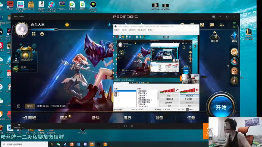Open the 商城 shop tab
Image resolution: width=262 pixels, height=147 pixels.
[x=29, y=118]
